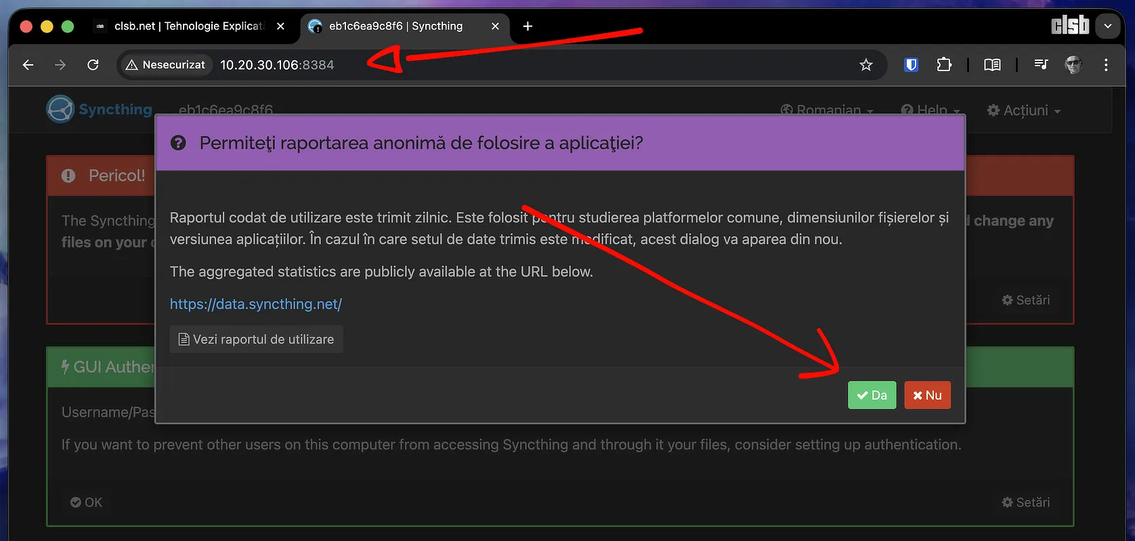Close the Syncthing browser tab
Image resolution: width=1135 pixels, height=541 pixels.
coord(495,26)
